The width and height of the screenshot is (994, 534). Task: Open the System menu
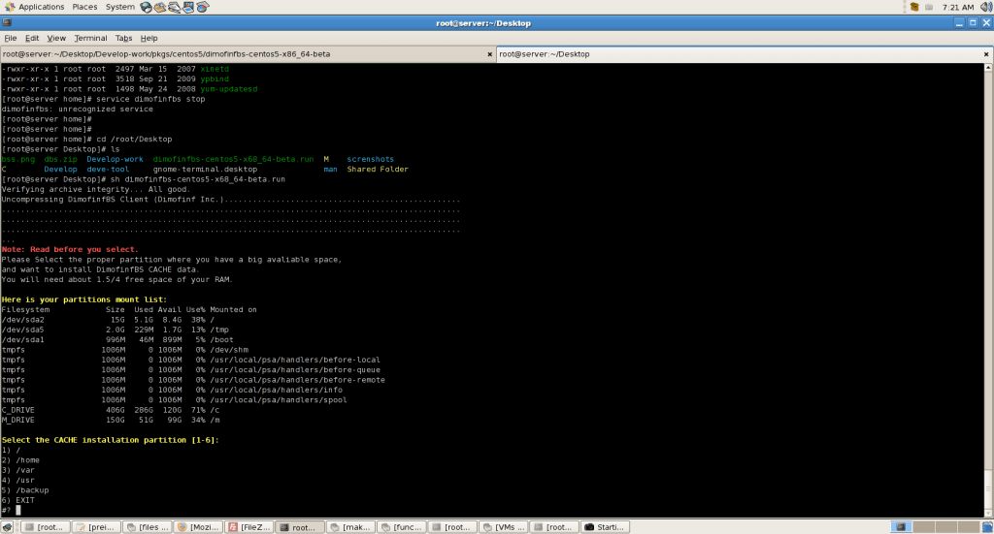(x=119, y=7)
